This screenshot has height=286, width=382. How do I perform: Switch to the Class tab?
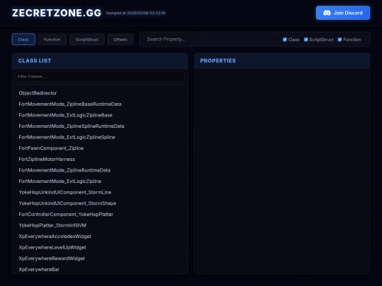(23, 40)
